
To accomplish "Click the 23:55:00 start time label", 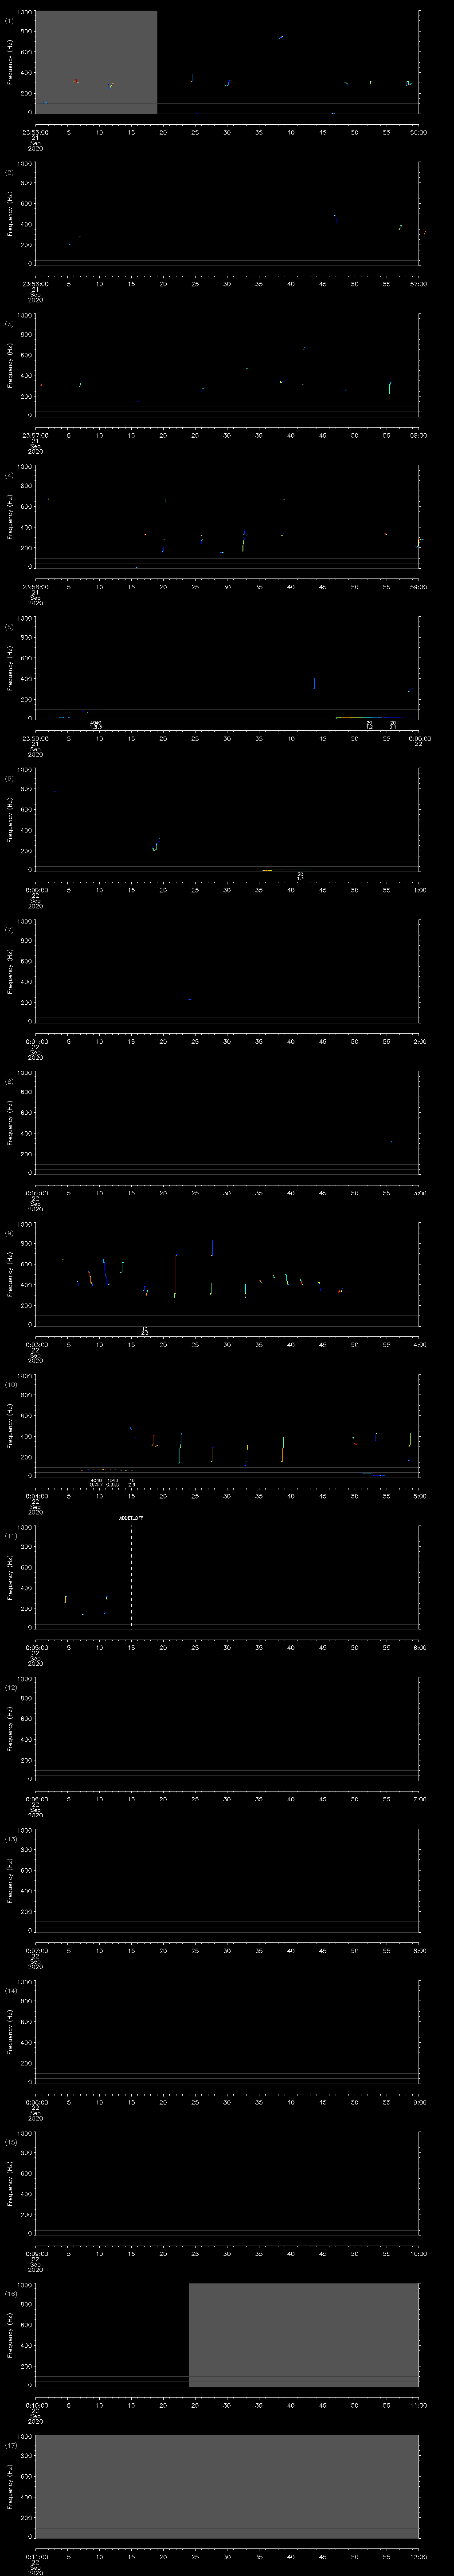I will [35, 131].
